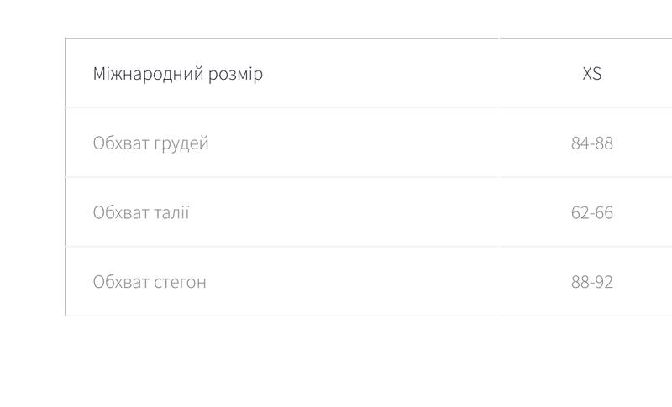Click Обхват in the chest row
Image resolution: width=672 pixels, height=407 pixels.
pos(121,143)
